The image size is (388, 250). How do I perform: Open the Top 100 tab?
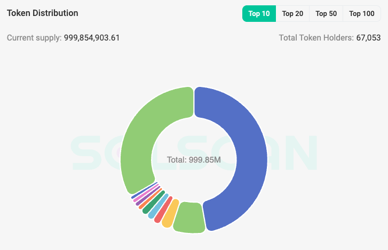click(x=362, y=13)
